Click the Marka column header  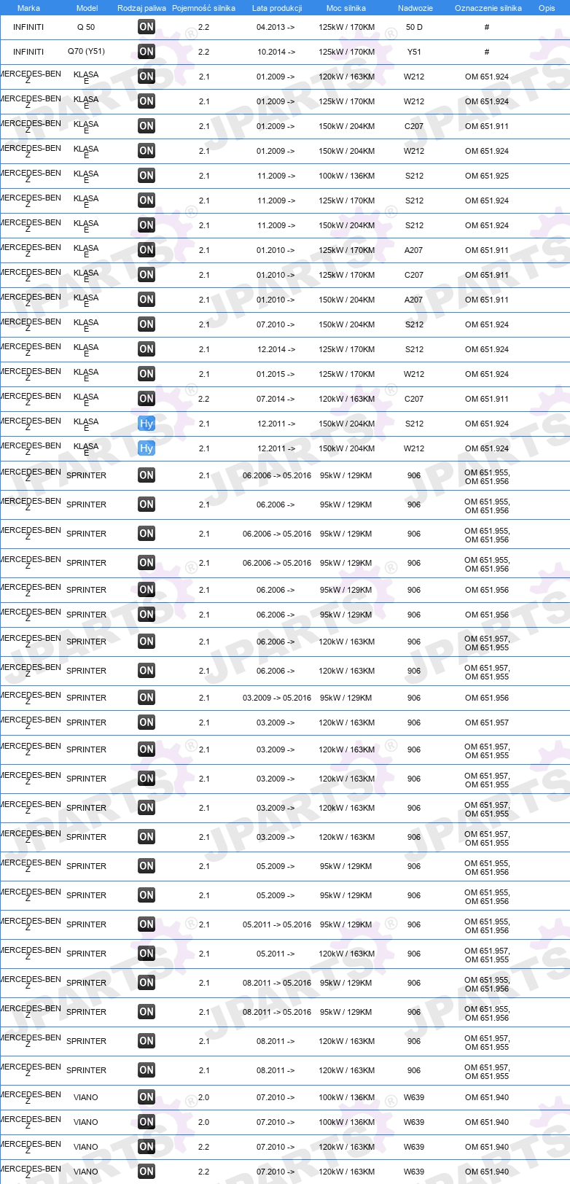click(28, 8)
